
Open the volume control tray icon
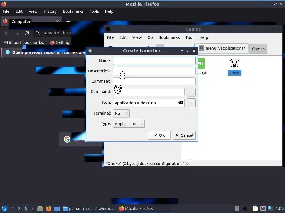pos(245,209)
